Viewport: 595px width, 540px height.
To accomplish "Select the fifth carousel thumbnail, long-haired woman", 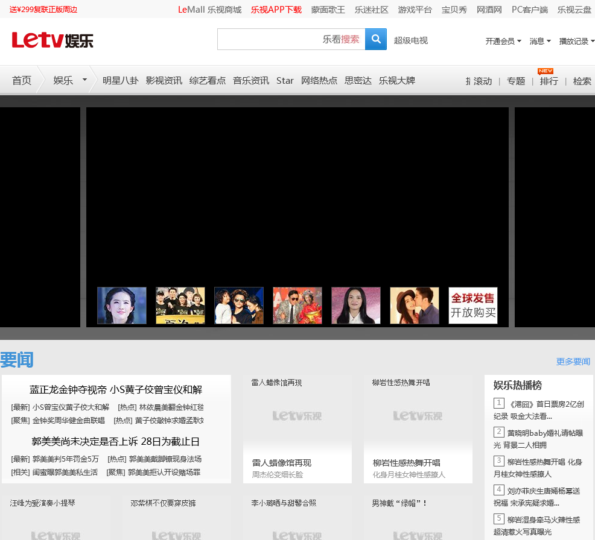I will [x=356, y=306].
